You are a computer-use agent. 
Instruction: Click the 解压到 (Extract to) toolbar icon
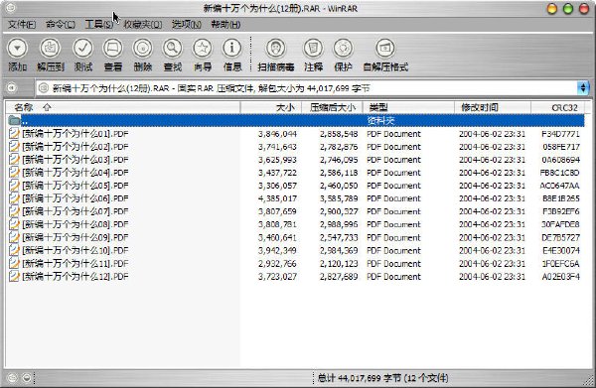tap(51, 49)
